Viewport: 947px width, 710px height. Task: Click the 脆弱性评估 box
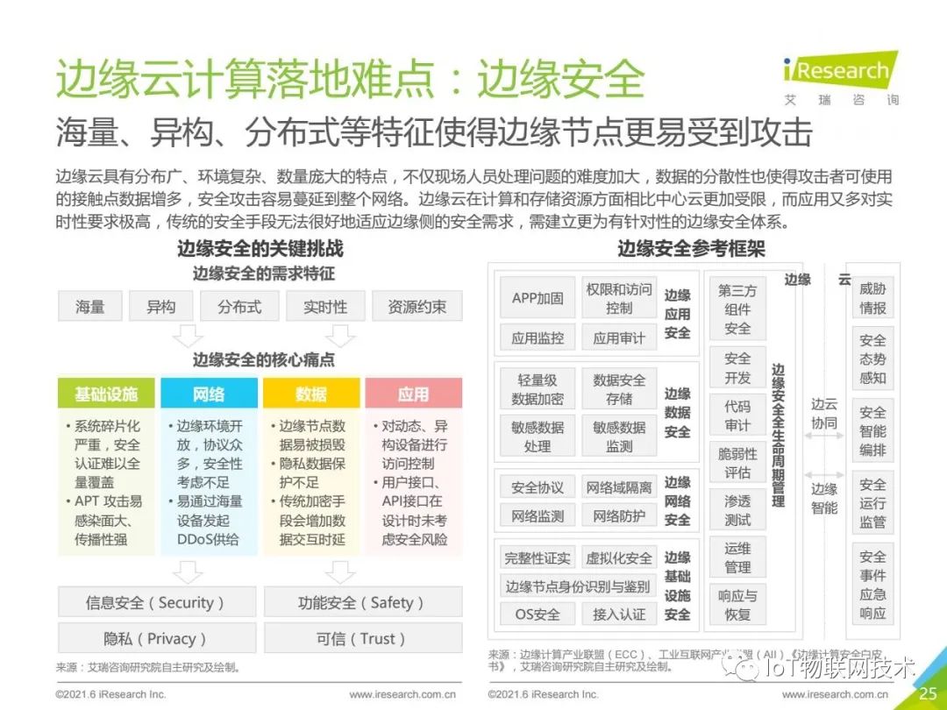[737, 463]
